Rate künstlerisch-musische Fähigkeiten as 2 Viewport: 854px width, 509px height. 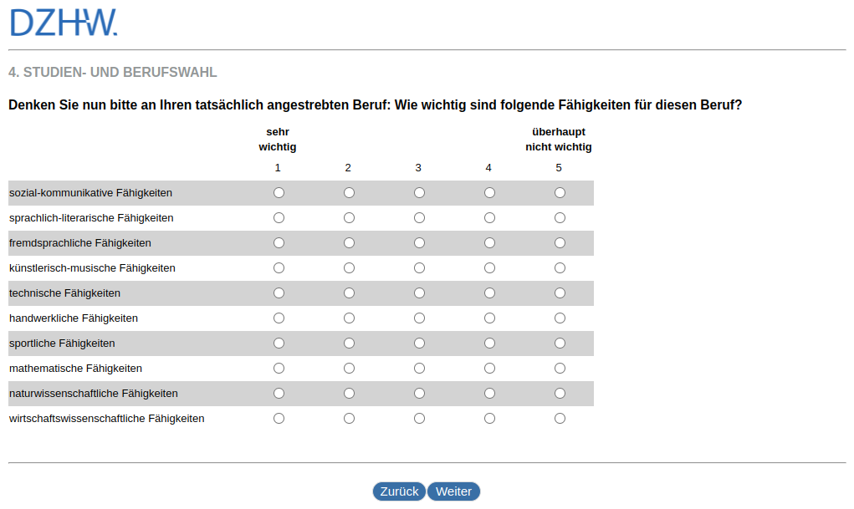point(349,268)
